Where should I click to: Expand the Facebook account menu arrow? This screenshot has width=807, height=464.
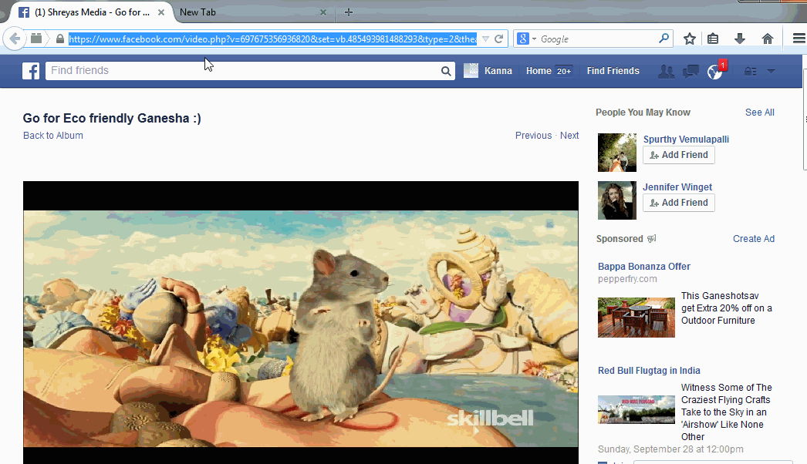pos(771,72)
